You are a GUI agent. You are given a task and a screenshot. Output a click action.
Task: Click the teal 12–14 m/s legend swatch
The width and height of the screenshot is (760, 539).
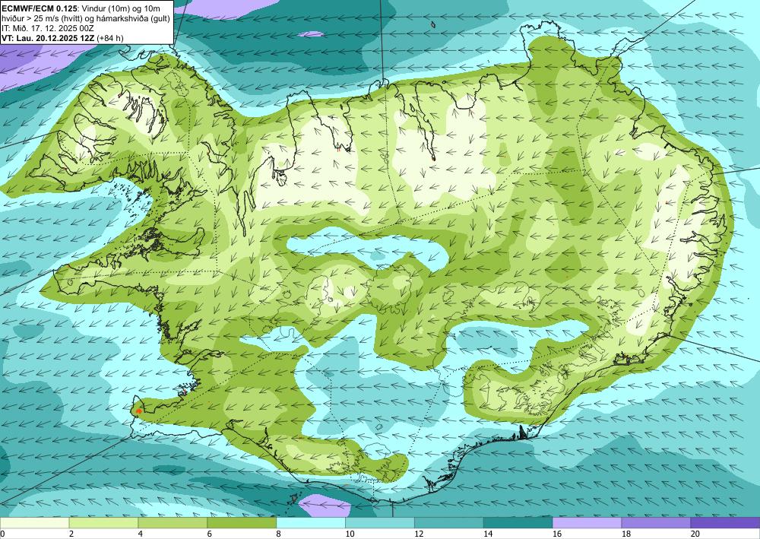coord(449,522)
